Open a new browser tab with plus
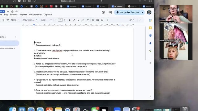The height and width of the screenshot is (111, 198). pyautogui.click(x=145, y=1)
